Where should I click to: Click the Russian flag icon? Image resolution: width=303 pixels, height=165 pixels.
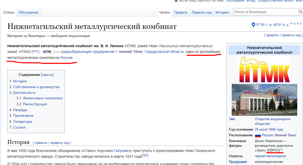pos(258,136)
